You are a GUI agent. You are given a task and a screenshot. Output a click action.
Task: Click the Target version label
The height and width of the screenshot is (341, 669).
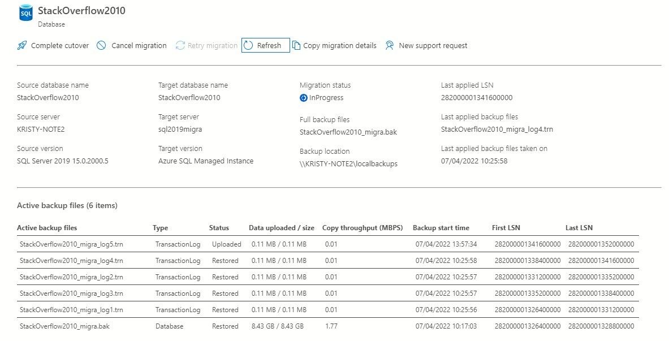coord(180,149)
